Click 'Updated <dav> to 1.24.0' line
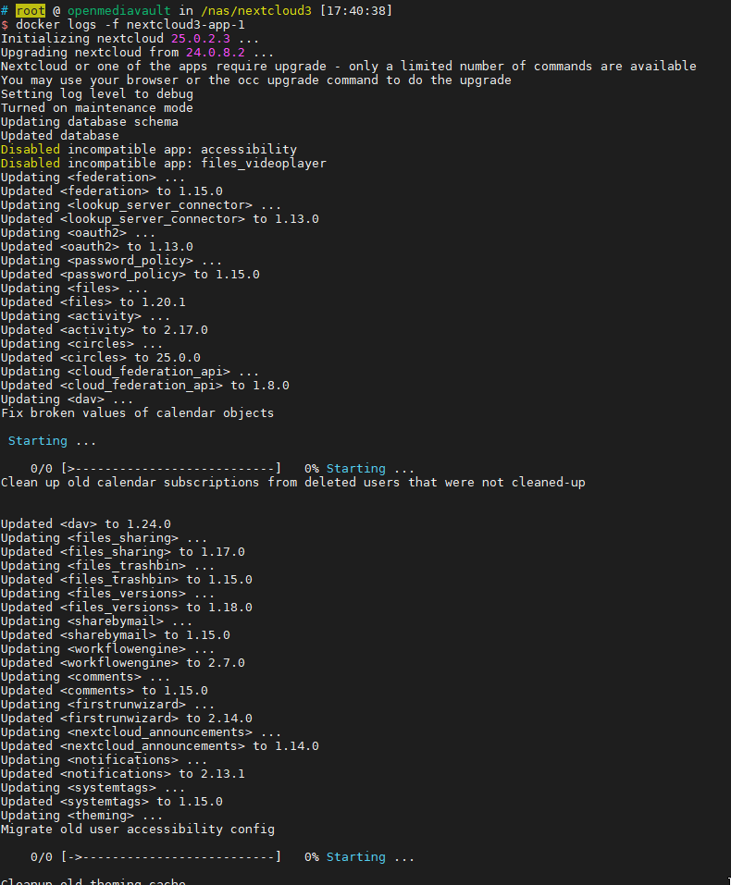The image size is (731, 885). point(85,523)
